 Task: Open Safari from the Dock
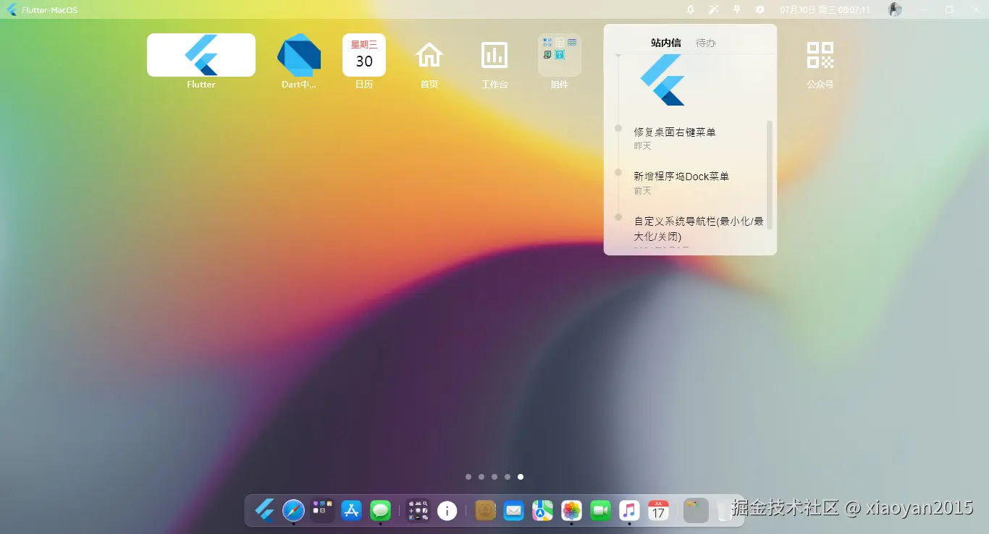pyautogui.click(x=293, y=511)
